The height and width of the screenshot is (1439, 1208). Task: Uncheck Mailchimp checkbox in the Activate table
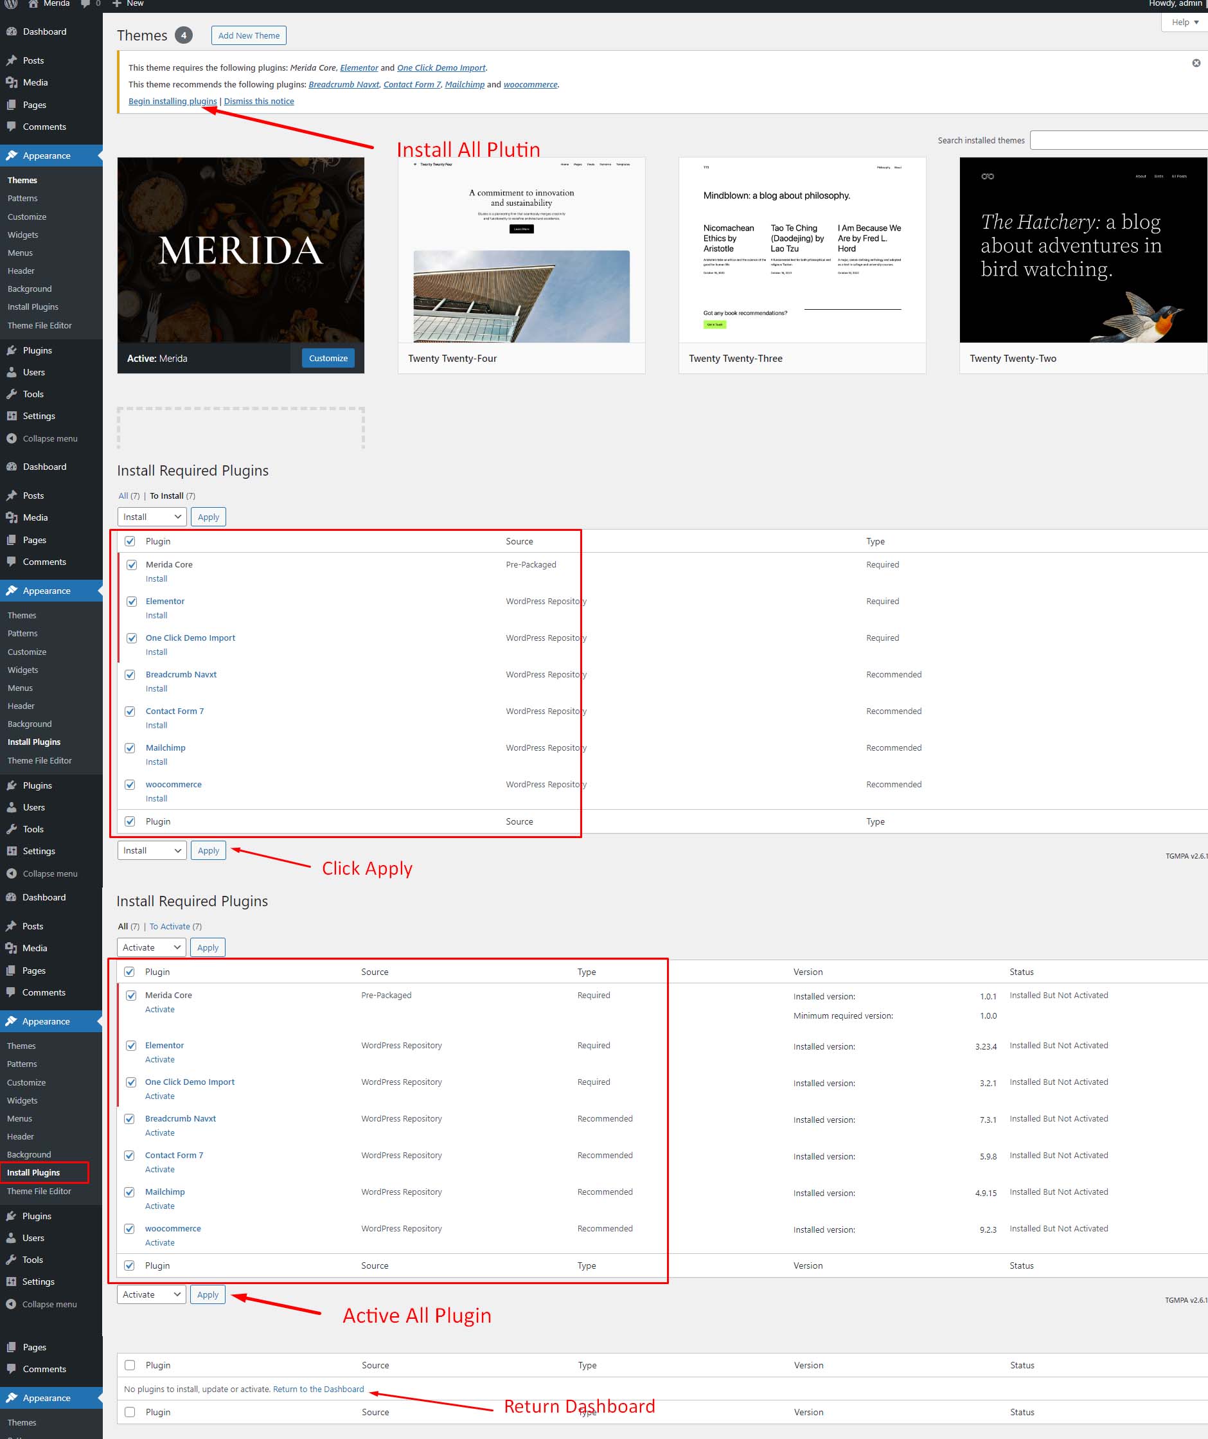click(x=130, y=1192)
